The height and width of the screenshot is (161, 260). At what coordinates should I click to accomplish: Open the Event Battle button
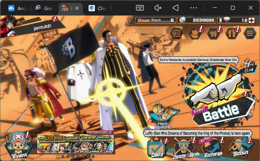[219, 98]
